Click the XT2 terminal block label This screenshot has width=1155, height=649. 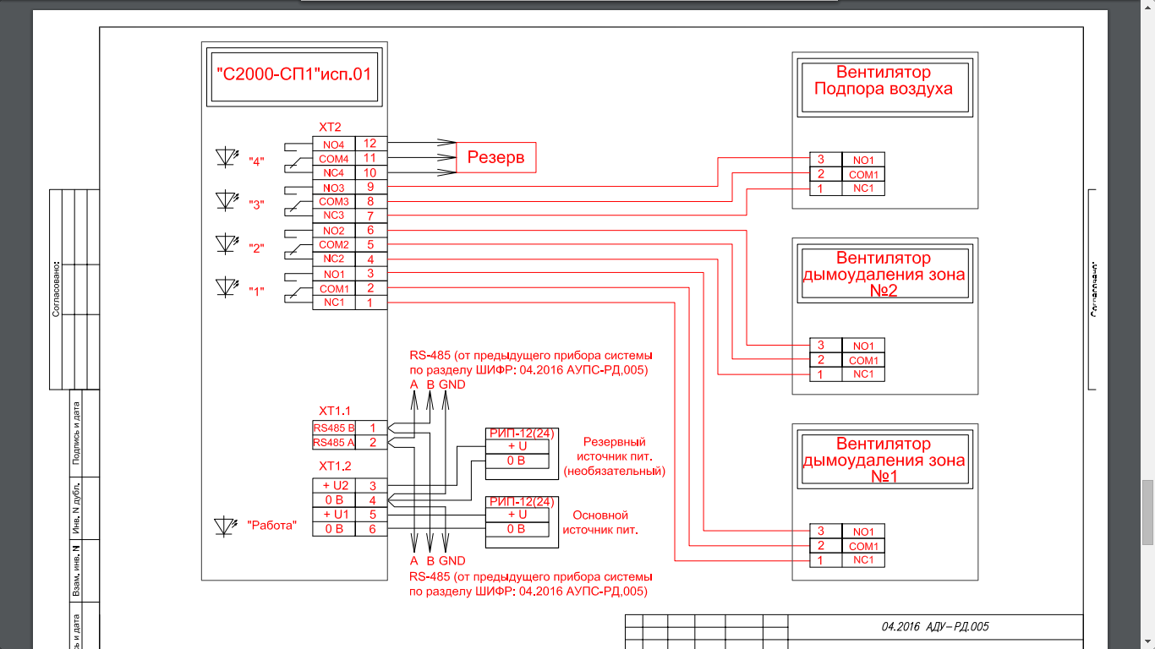(330, 128)
